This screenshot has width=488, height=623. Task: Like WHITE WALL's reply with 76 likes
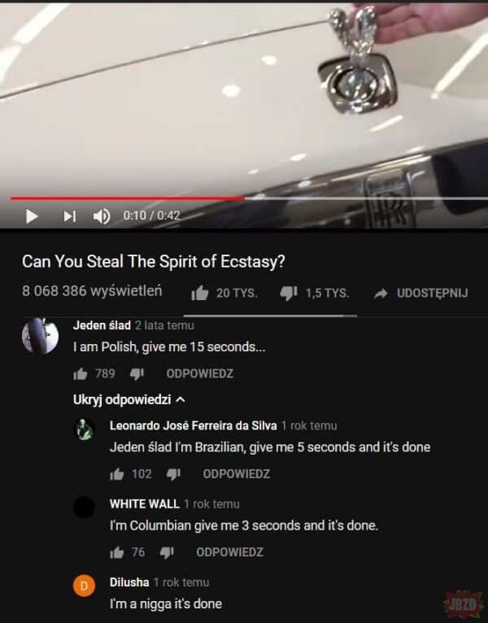(117, 552)
